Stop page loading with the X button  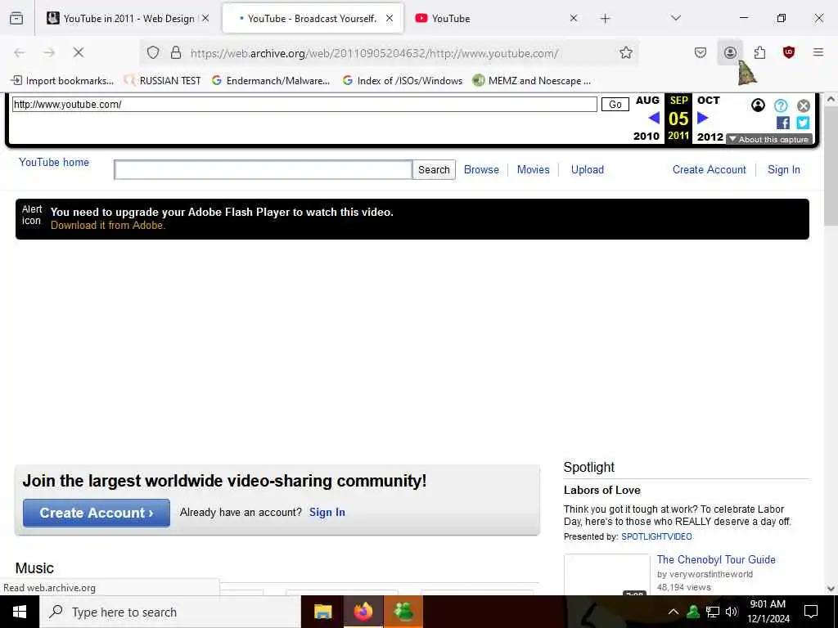click(x=78, y=52)
